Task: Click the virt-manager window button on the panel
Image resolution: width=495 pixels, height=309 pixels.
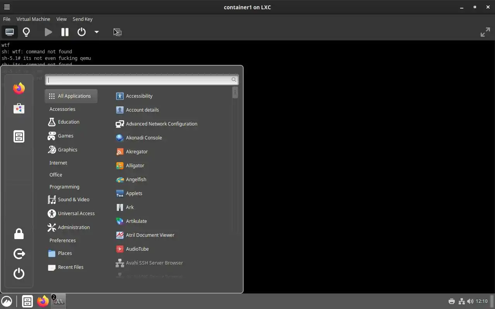Action: (59, 301)
